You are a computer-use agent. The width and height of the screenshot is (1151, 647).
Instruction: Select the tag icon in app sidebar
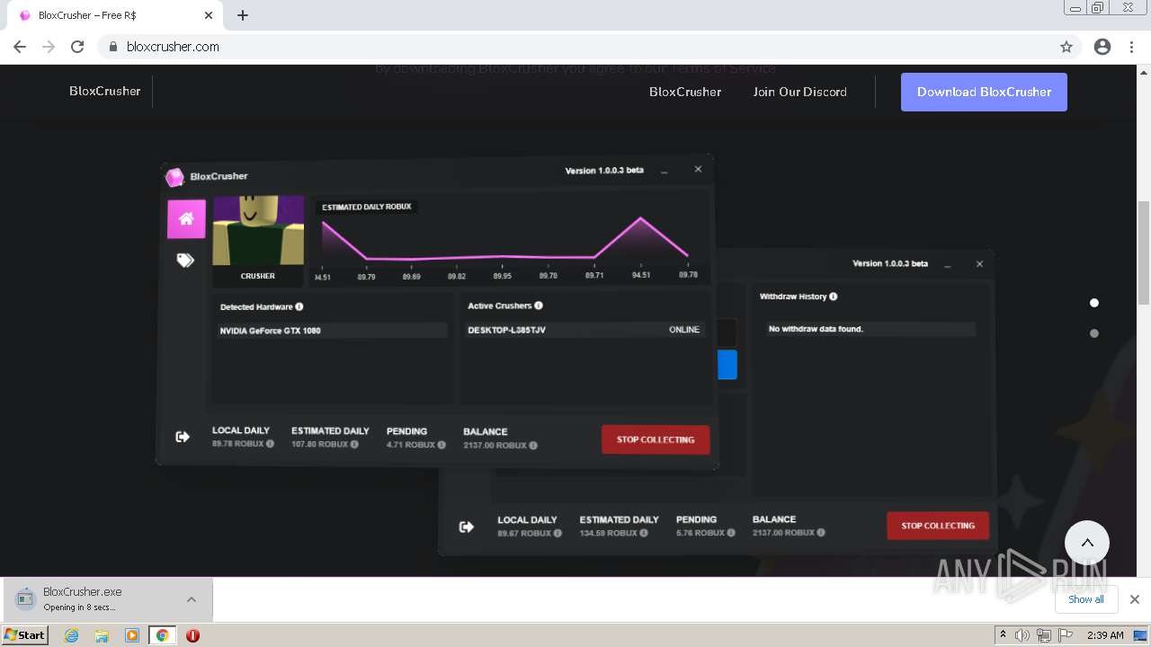[185, 261]
